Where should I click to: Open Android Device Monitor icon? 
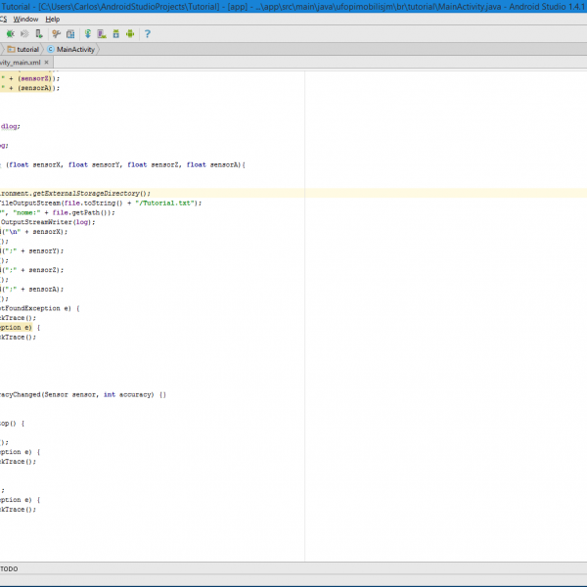pos(129,34)
